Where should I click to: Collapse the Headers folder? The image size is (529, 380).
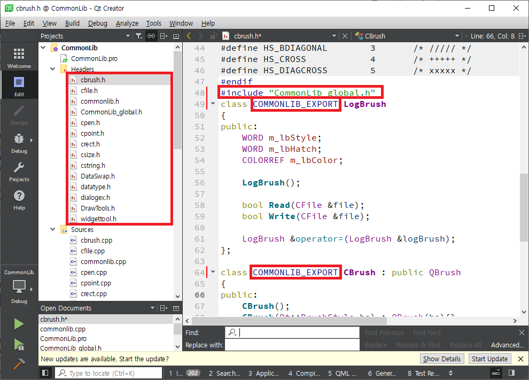52,69
